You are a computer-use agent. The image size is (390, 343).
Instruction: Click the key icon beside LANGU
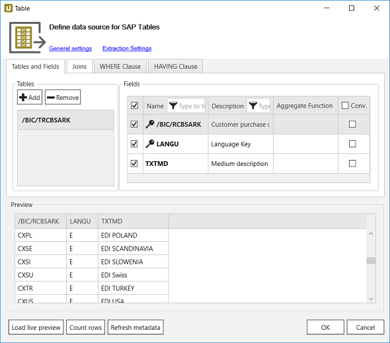pyautogui.click(x=150, y=143)
